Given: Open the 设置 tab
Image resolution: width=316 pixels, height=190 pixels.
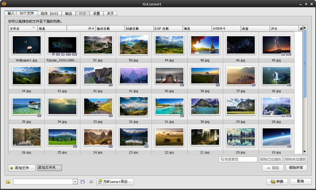Looking at the screenshot, I should tap(97, 14).
